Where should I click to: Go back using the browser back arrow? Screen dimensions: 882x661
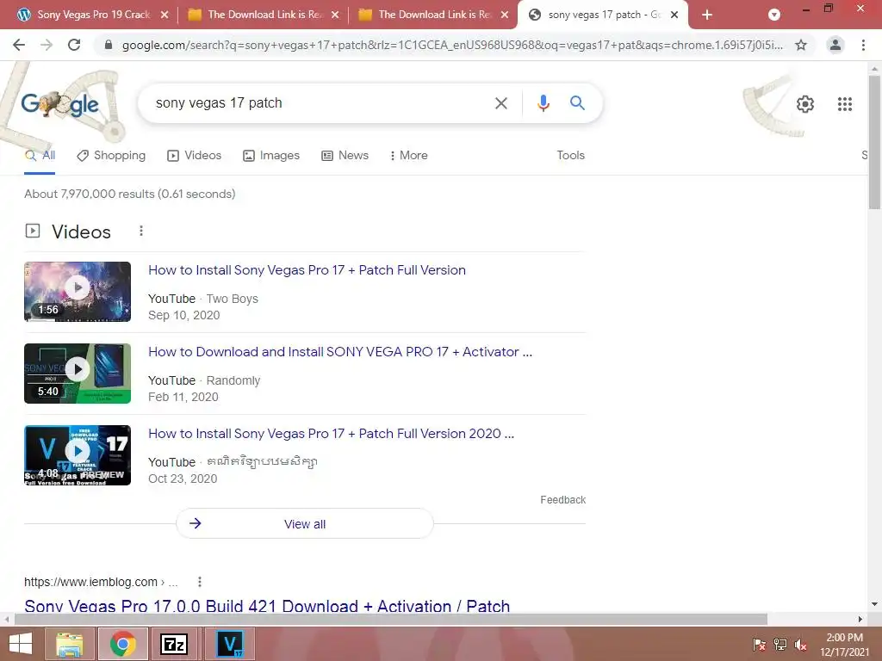tap(19, 45)
